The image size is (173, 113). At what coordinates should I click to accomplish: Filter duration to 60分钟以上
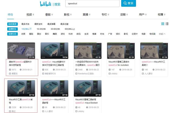point(70,29)
